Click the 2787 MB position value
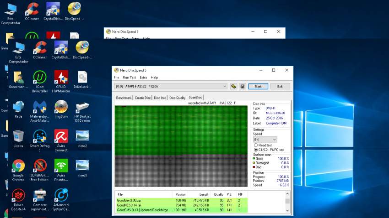389x218 pixels. [x=282, y=181]
